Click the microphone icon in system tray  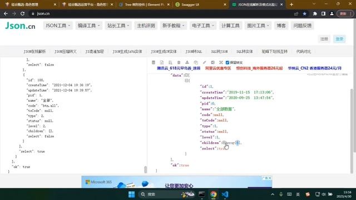pos(281,194)
